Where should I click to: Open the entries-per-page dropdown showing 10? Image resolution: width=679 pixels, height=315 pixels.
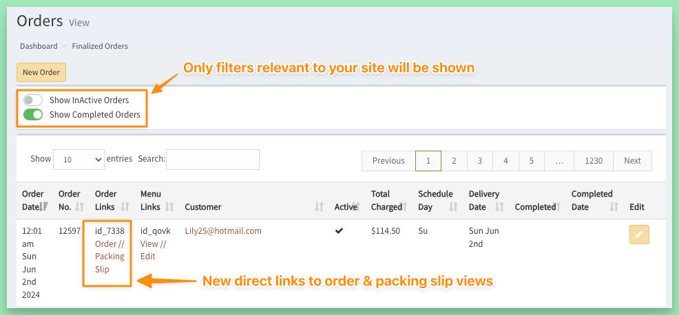(x=79, y=160)
